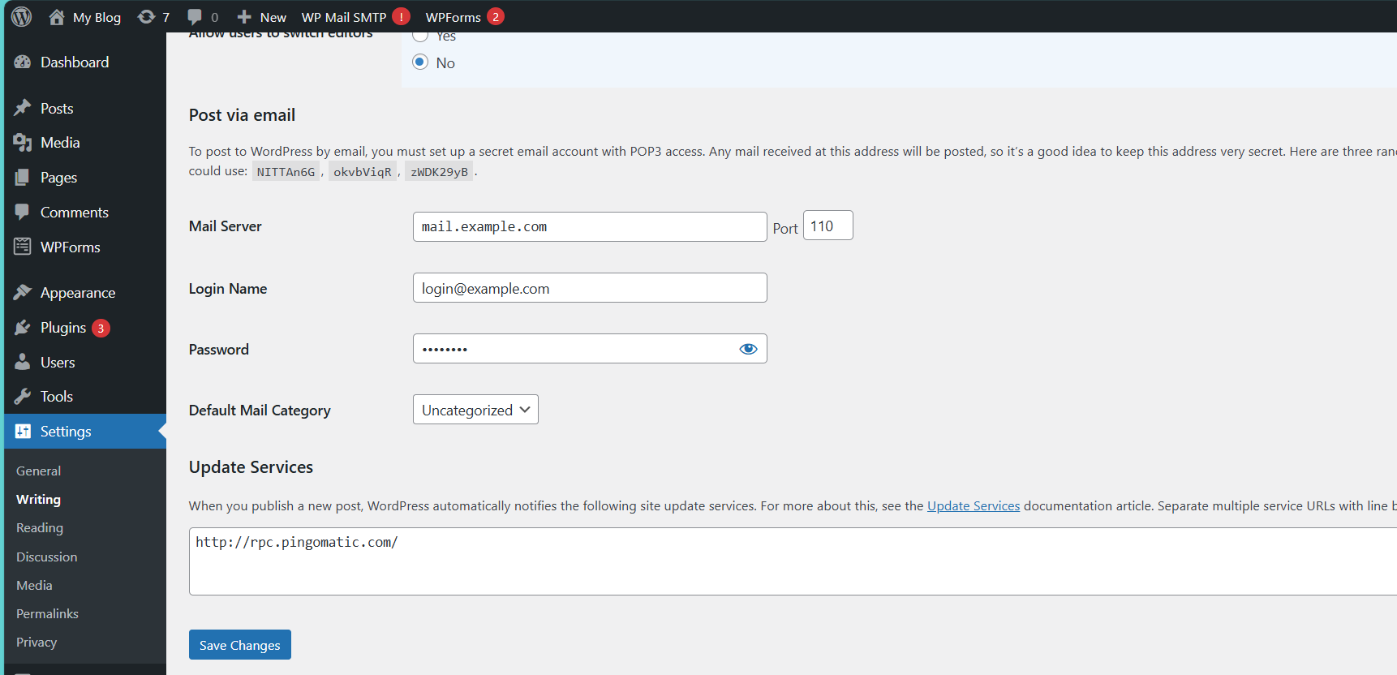This screenshot has width=1397, height=675.
Task: Select the Yes radio button
Action: coord(420,37)
